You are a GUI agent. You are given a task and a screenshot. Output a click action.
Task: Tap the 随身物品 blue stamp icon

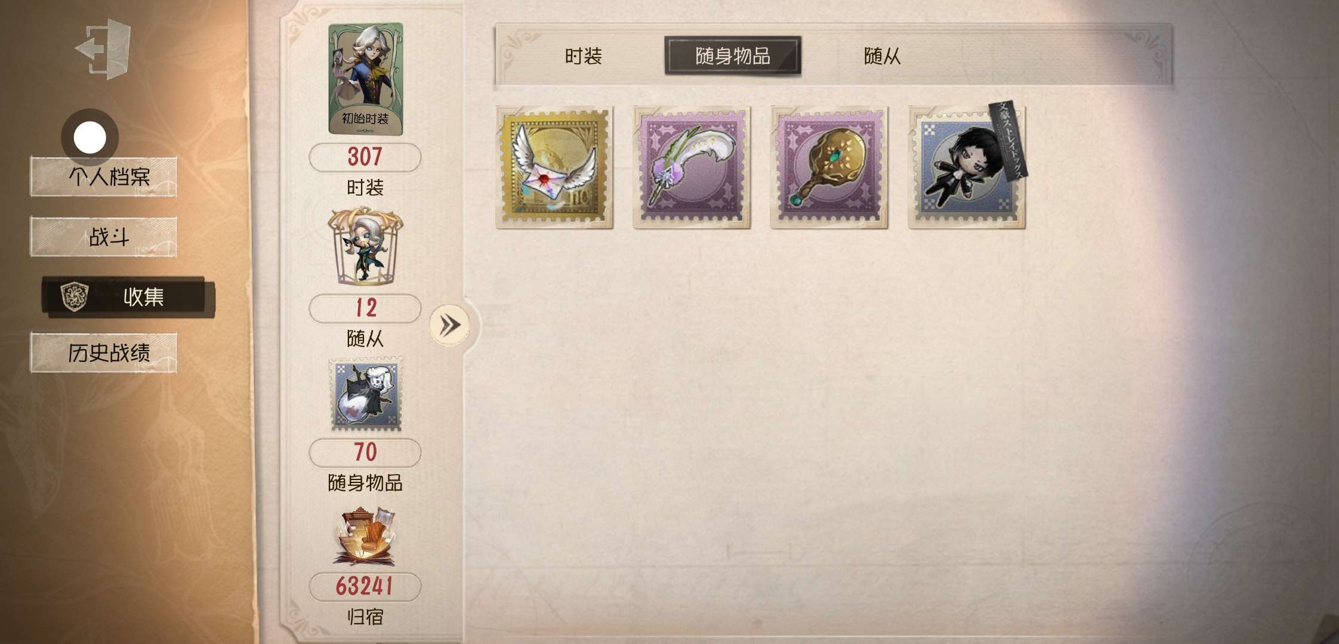click(366, 395)
